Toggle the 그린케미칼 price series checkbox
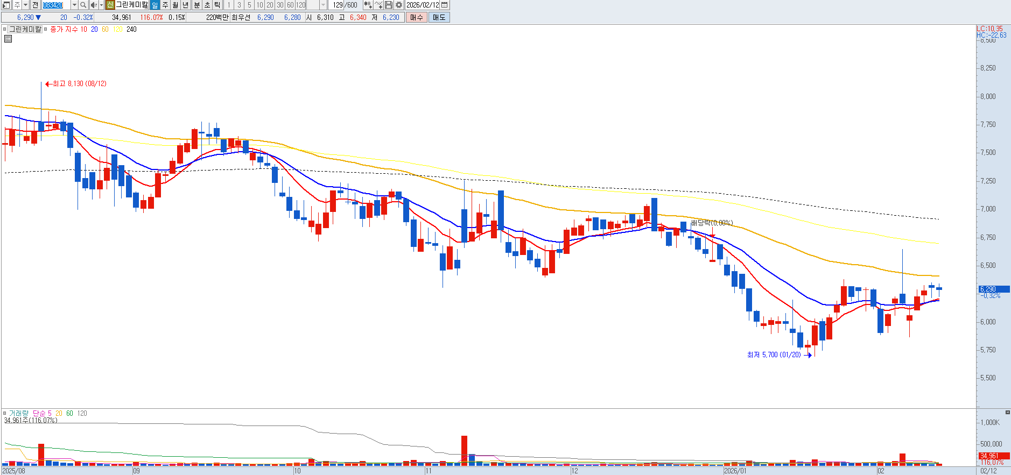 (x=5, y=30)
